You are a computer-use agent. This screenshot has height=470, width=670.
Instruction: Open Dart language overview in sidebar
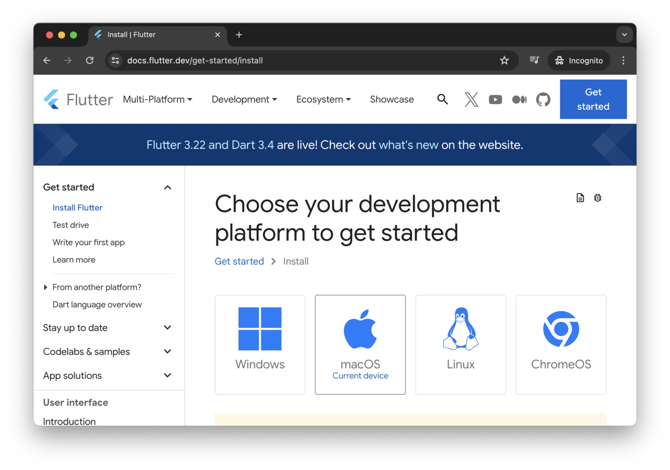pos(97,305)
